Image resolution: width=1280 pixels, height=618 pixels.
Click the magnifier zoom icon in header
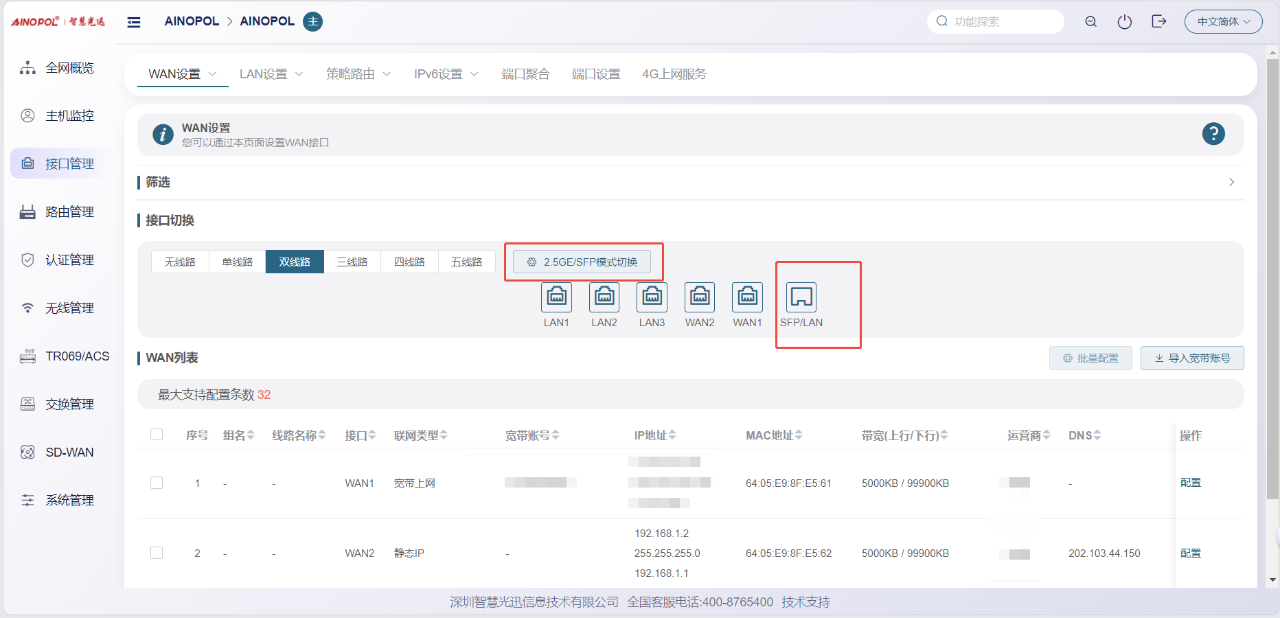click(x=1090, y=22)
